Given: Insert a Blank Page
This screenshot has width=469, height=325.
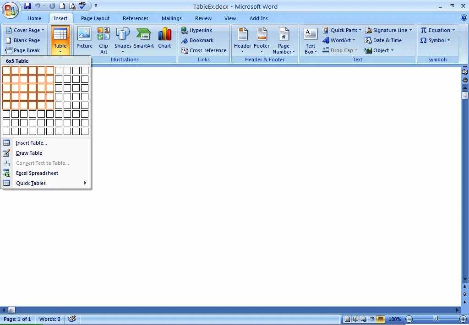Looking at the screenshot, I should [23, 40].
